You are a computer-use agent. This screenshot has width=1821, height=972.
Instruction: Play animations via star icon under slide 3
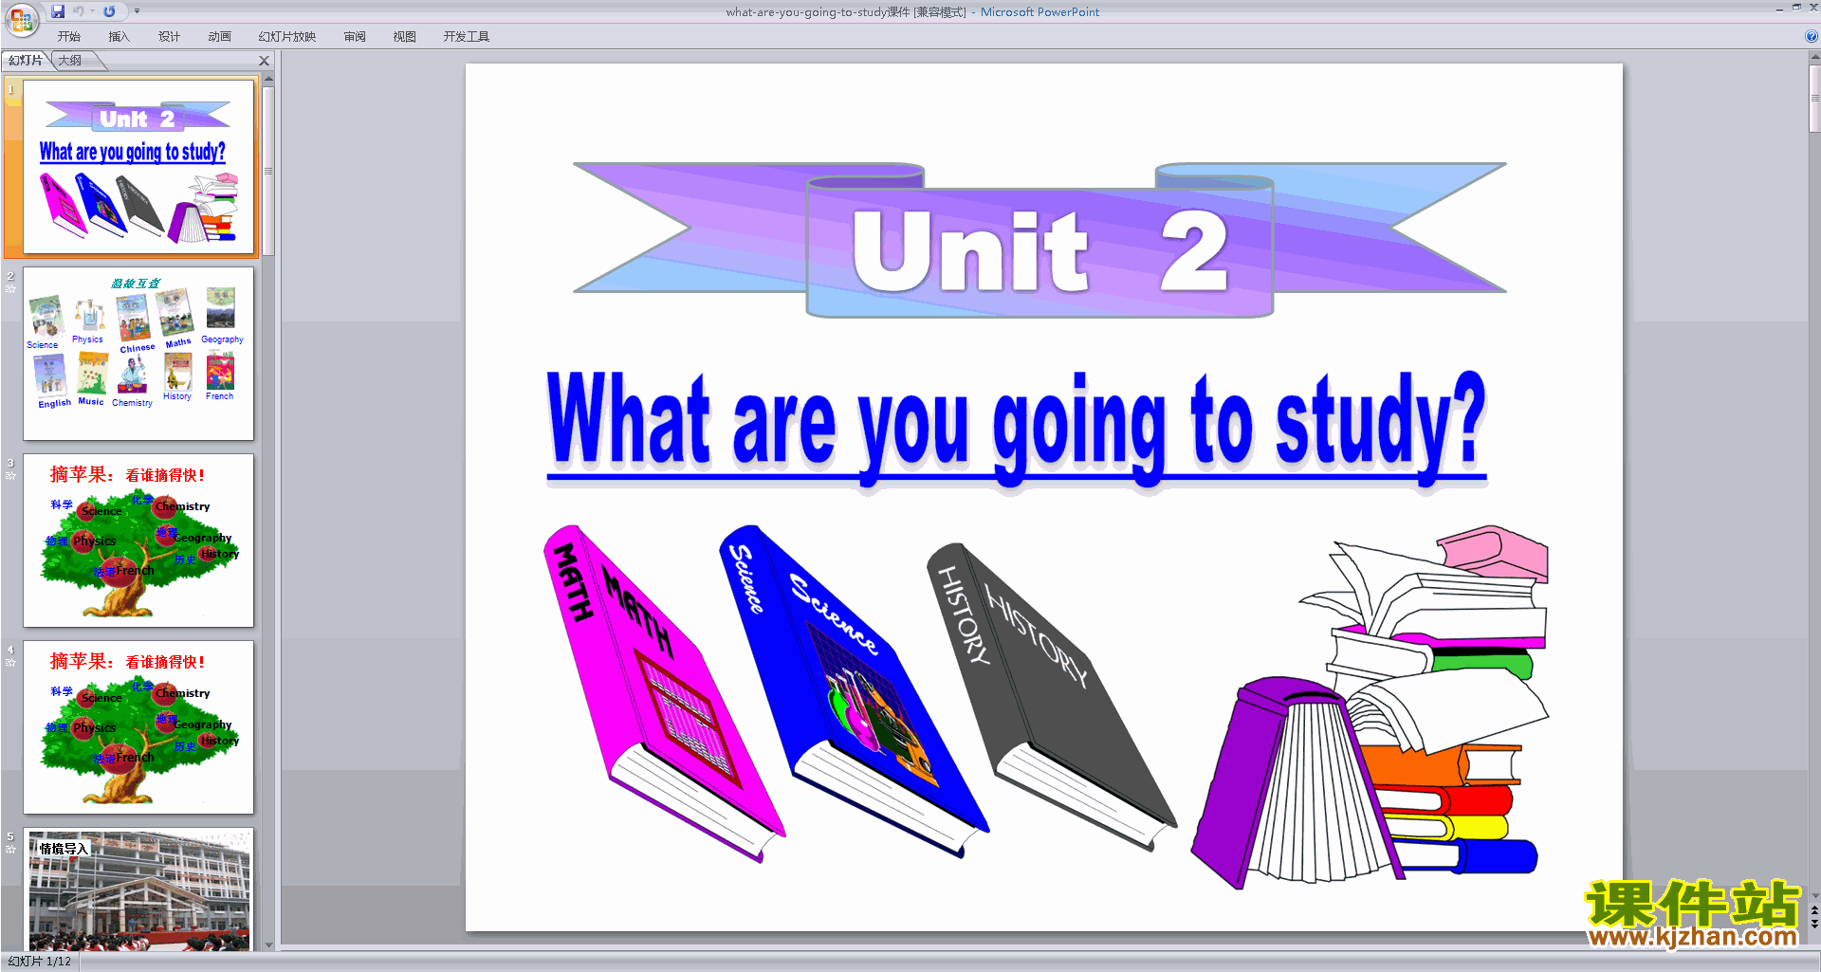(x=10, y=475)
